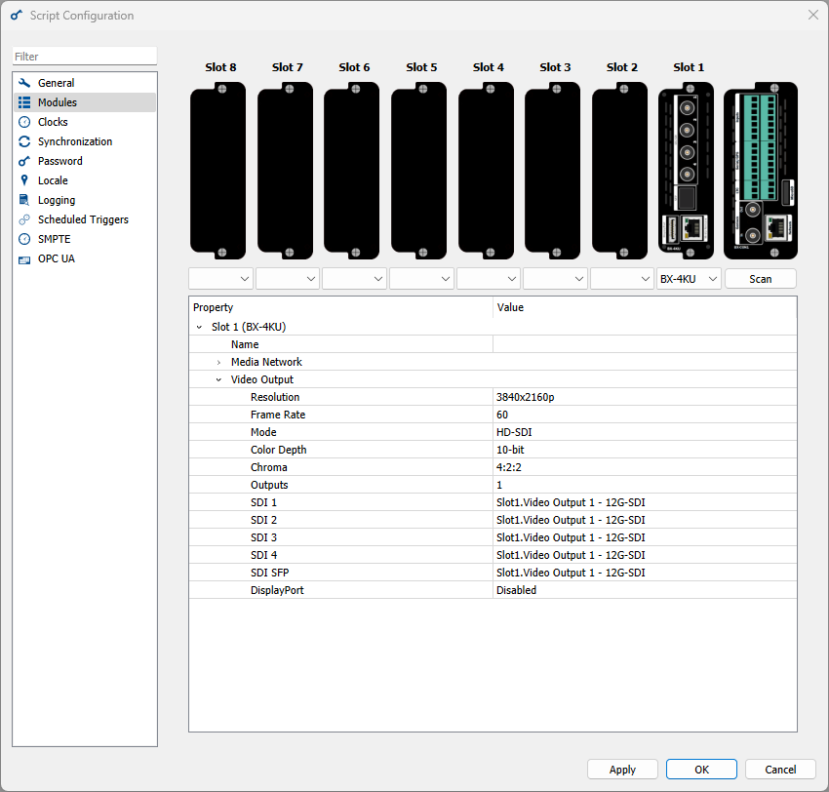Open the SMPTE settings page

54,239
